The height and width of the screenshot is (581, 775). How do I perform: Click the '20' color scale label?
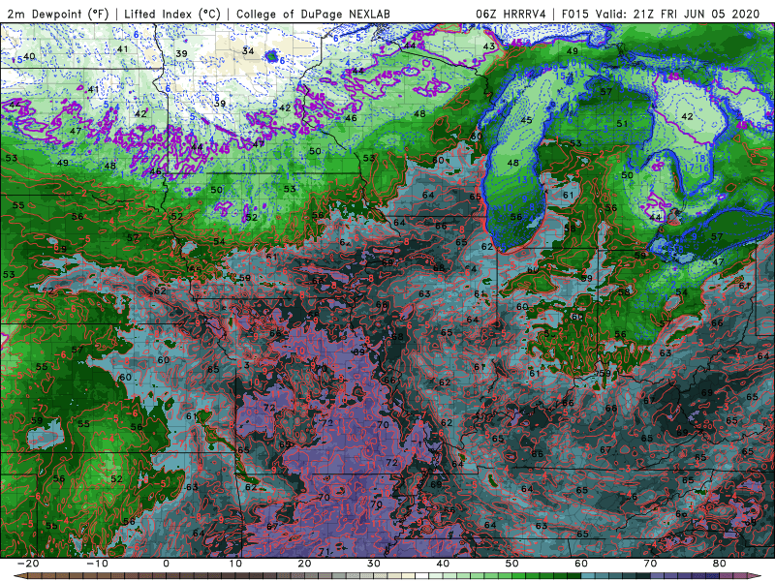[x=304, y=564]
